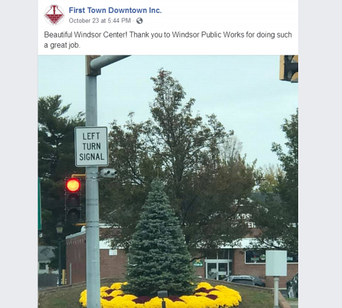The image size is (342, 308).
Task: Click the gray utility box on post
Action: tap(276, 264)
